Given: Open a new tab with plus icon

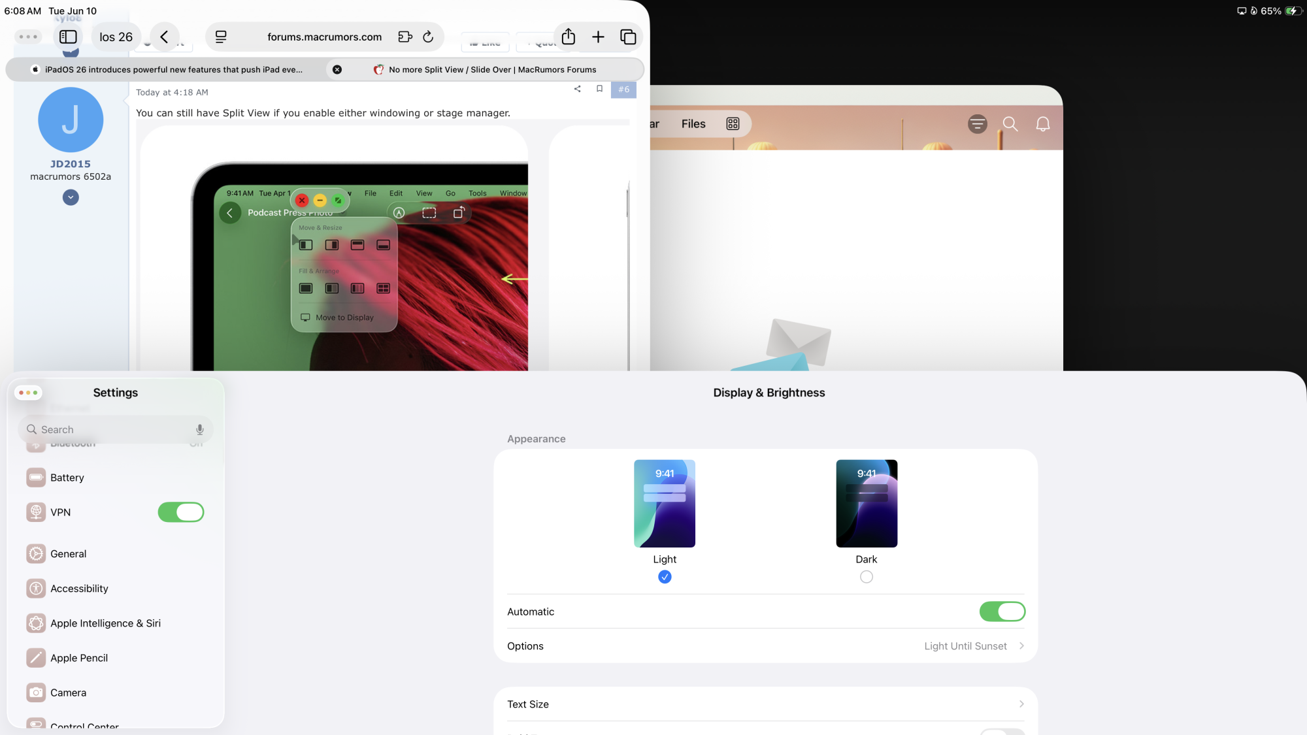Looking at the screenshot, I should tap(598, 37).
